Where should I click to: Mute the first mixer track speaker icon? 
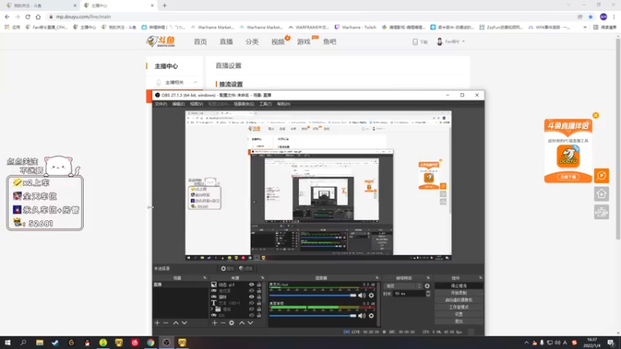(x=362, y=295)
